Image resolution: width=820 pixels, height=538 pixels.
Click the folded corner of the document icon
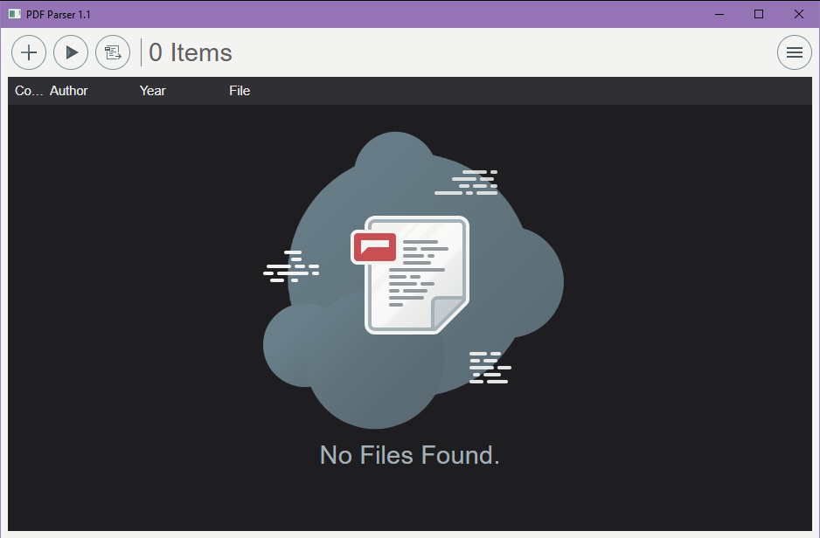(448, 312)
